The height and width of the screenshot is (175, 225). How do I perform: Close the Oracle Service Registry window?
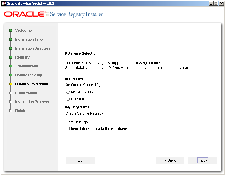(221, 4)
